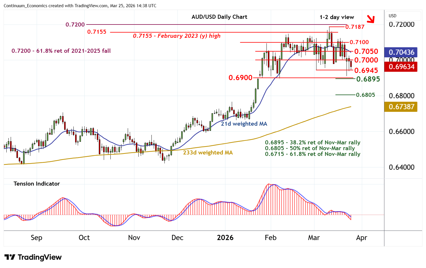The width and height of the screenshot is (426, 268).
Task: Click the 1-2 day view label
Action: point(337,17)
